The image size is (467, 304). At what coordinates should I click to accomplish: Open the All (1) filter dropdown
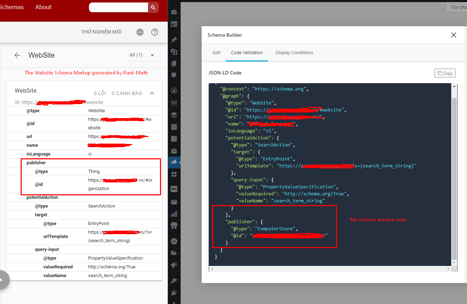141,55
